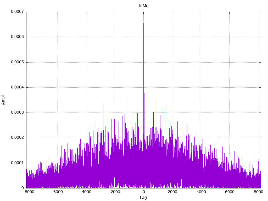
Task: Click the x-axis value "-6000"
Action: (57, 192)
